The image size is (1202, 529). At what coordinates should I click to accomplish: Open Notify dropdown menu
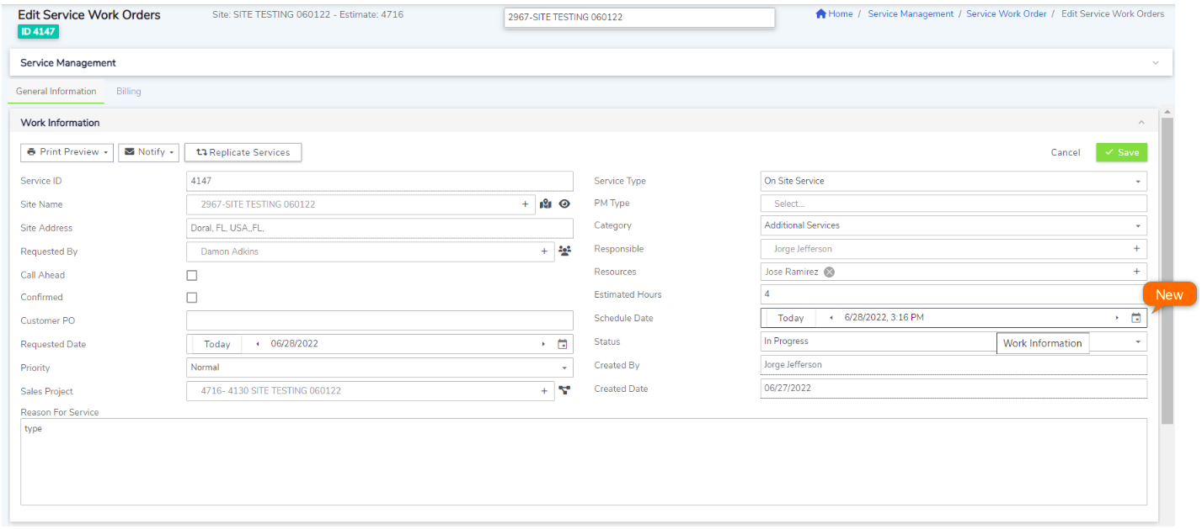coord(148,152)
